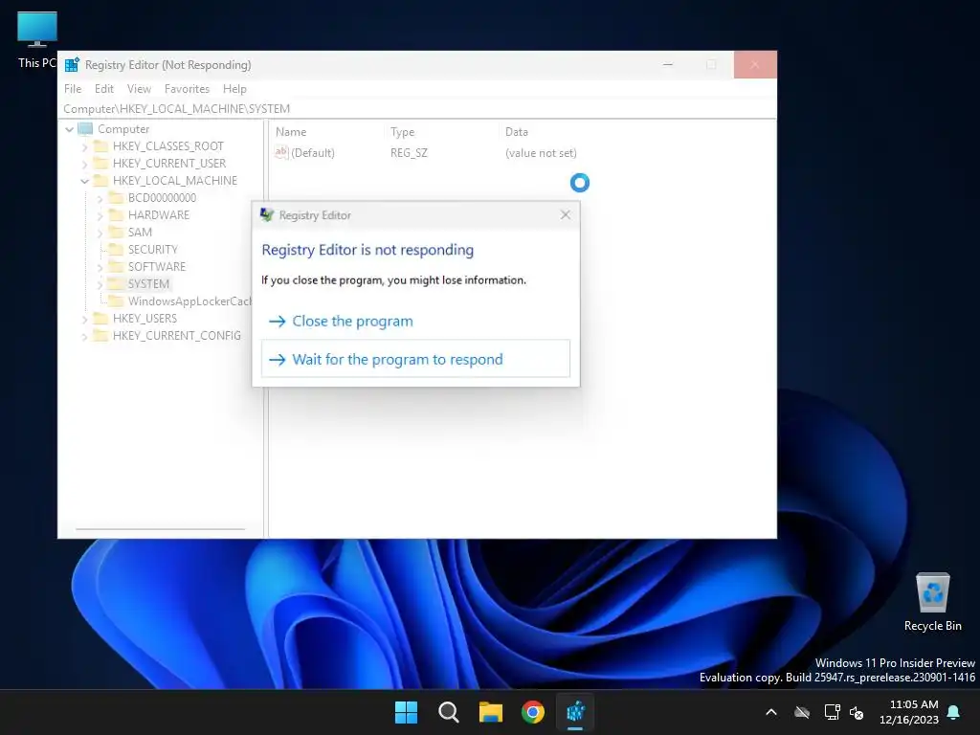The image size is (980, 735).
Task: Click the muted volume tray icon
Action: [x=857, y=712]
